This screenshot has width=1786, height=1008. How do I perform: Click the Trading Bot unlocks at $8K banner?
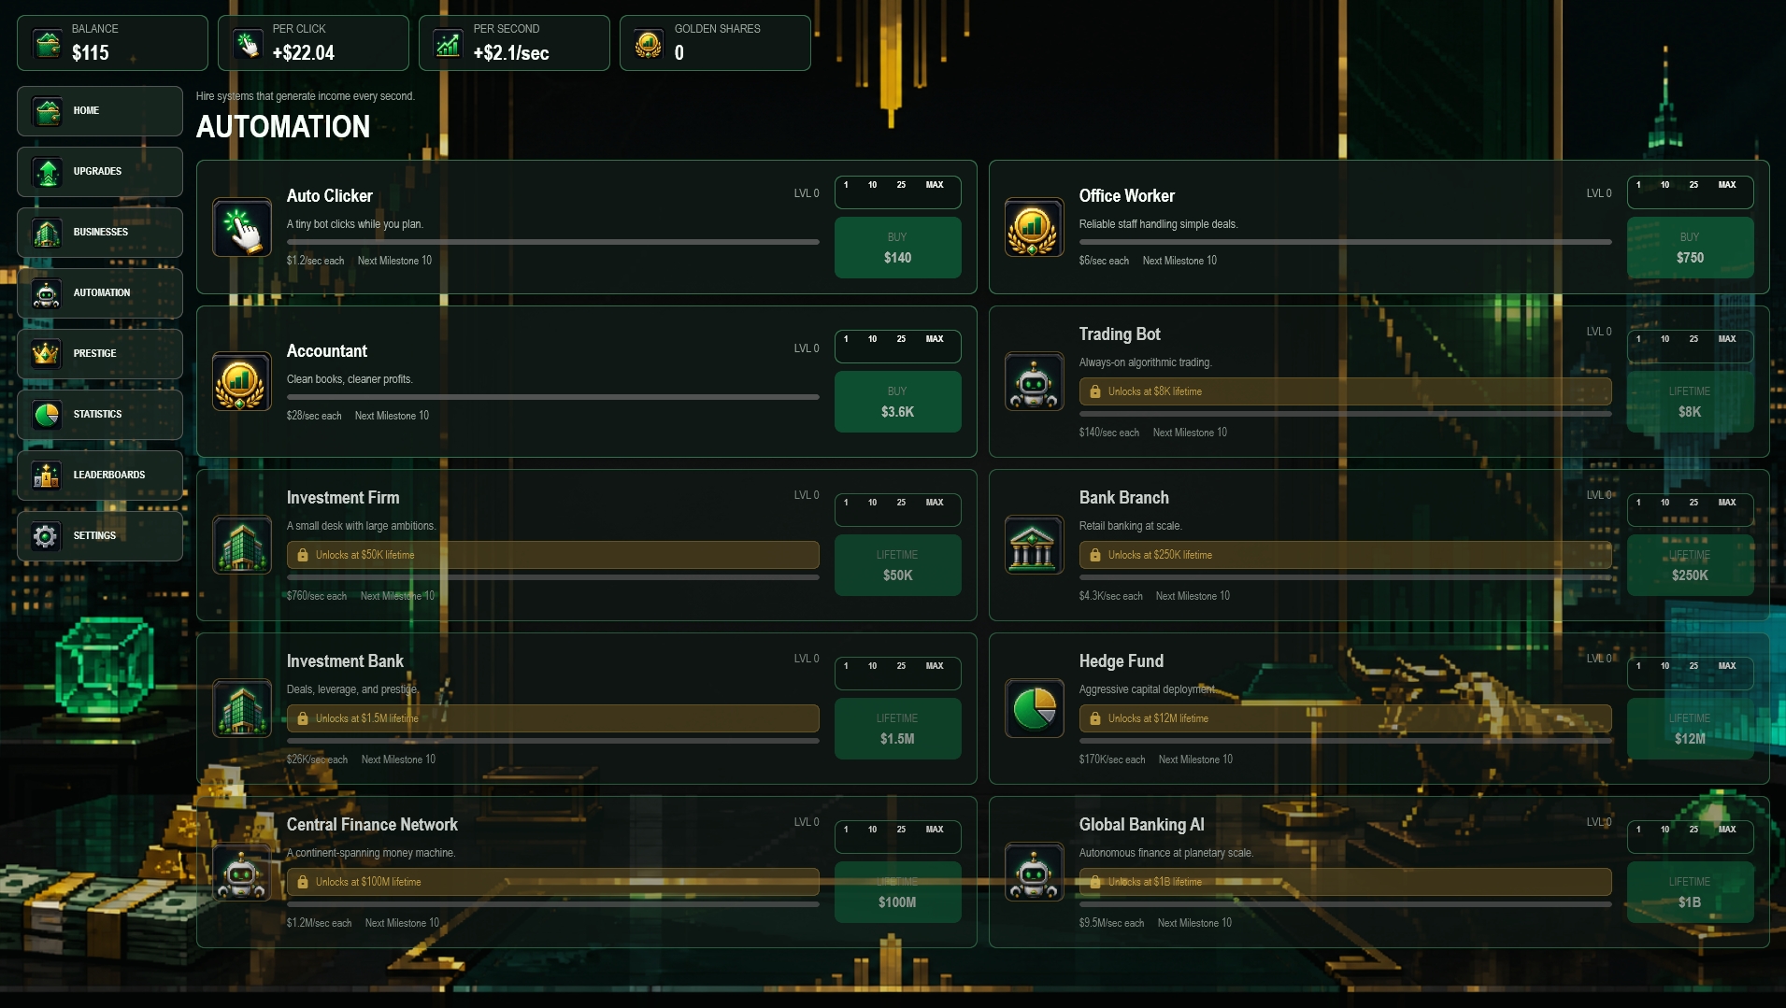pyautogui.click(x=1345, y=391)
